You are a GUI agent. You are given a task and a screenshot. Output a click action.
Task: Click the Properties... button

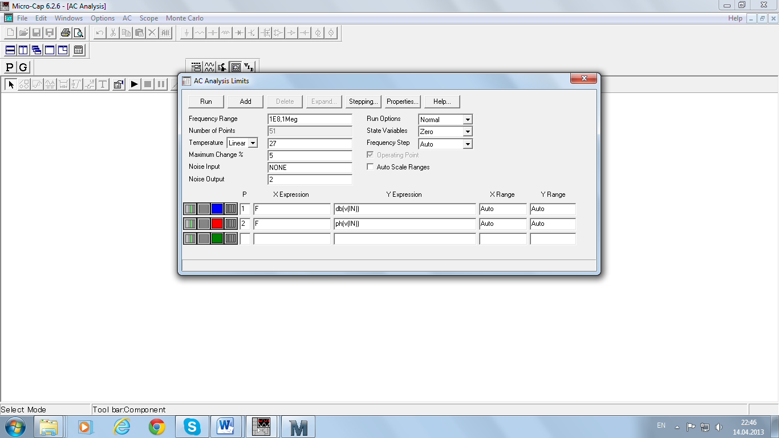(x=403, y=102)
